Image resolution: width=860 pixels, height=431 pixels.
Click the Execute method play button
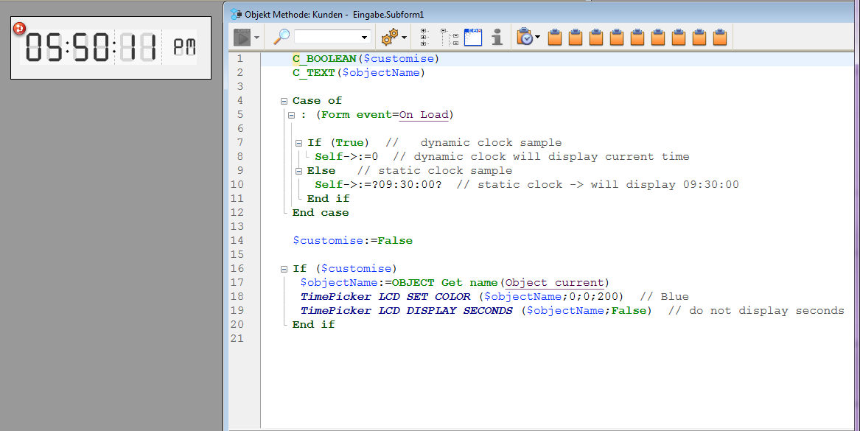click(x=242, y=37)
